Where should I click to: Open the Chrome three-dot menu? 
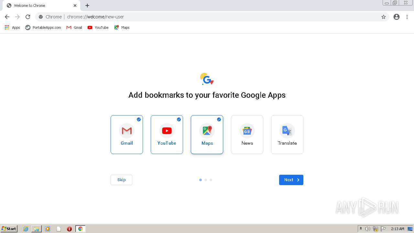pos(407,17)
